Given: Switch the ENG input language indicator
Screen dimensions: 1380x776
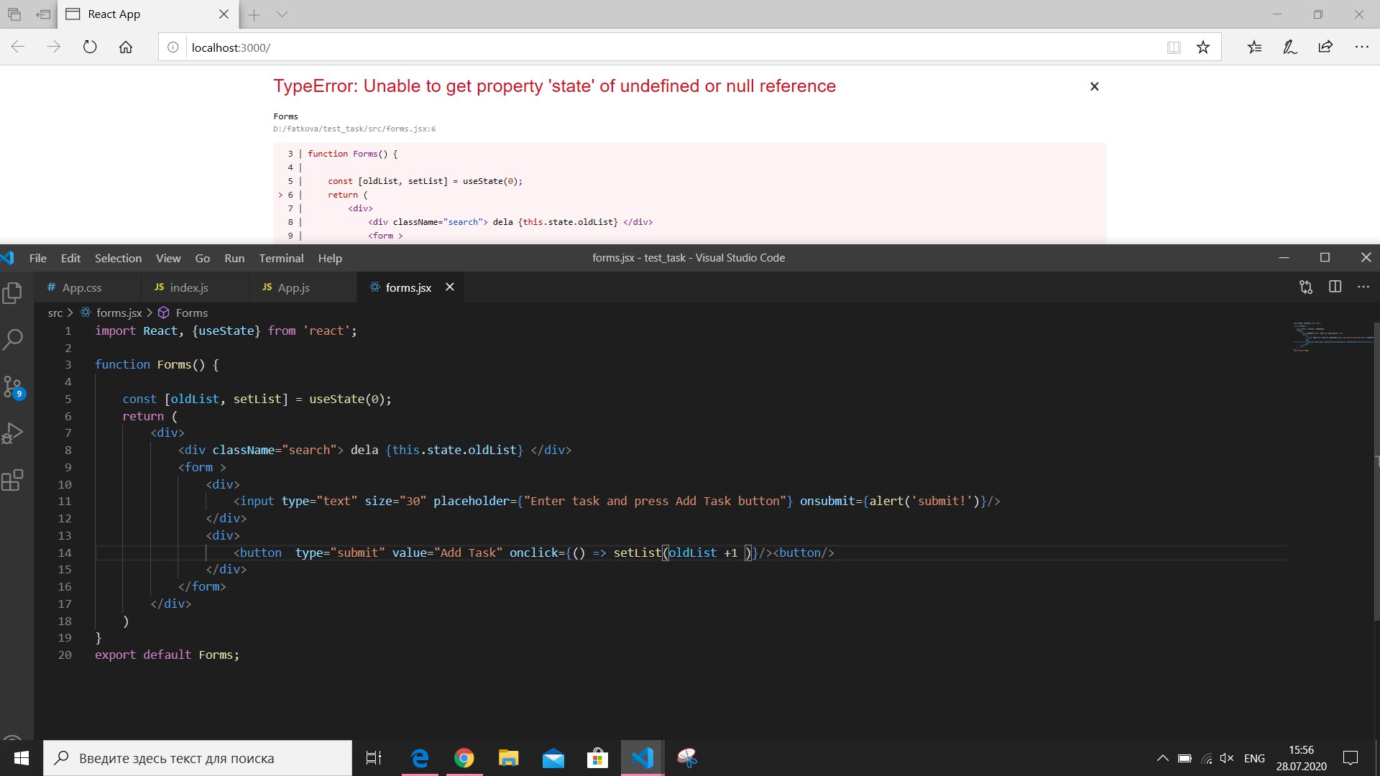Looking at the screenshot, I should [x=1254, y=758].
